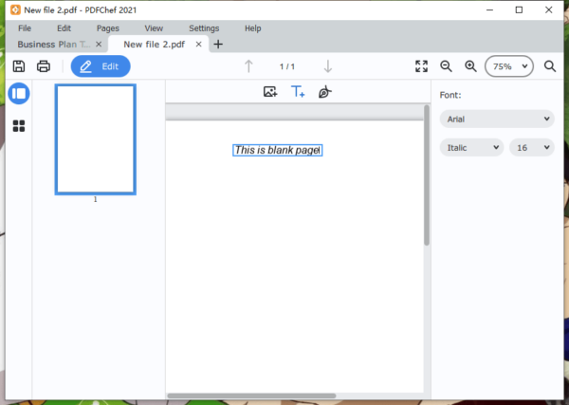This screenshot has width=569, height=405.
Task: Click the Save disk icon
Action: [19, 66]
